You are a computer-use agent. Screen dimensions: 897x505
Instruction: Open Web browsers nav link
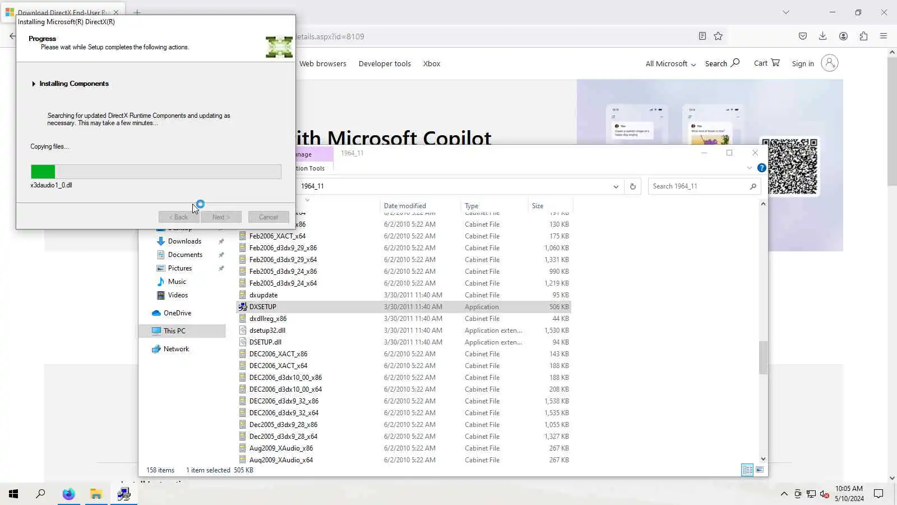tap(322, 64)
